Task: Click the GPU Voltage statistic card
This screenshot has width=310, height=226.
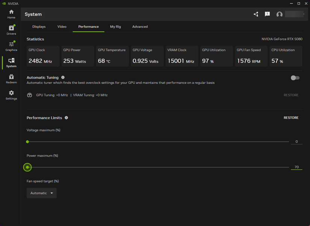Action: [147, 56]
